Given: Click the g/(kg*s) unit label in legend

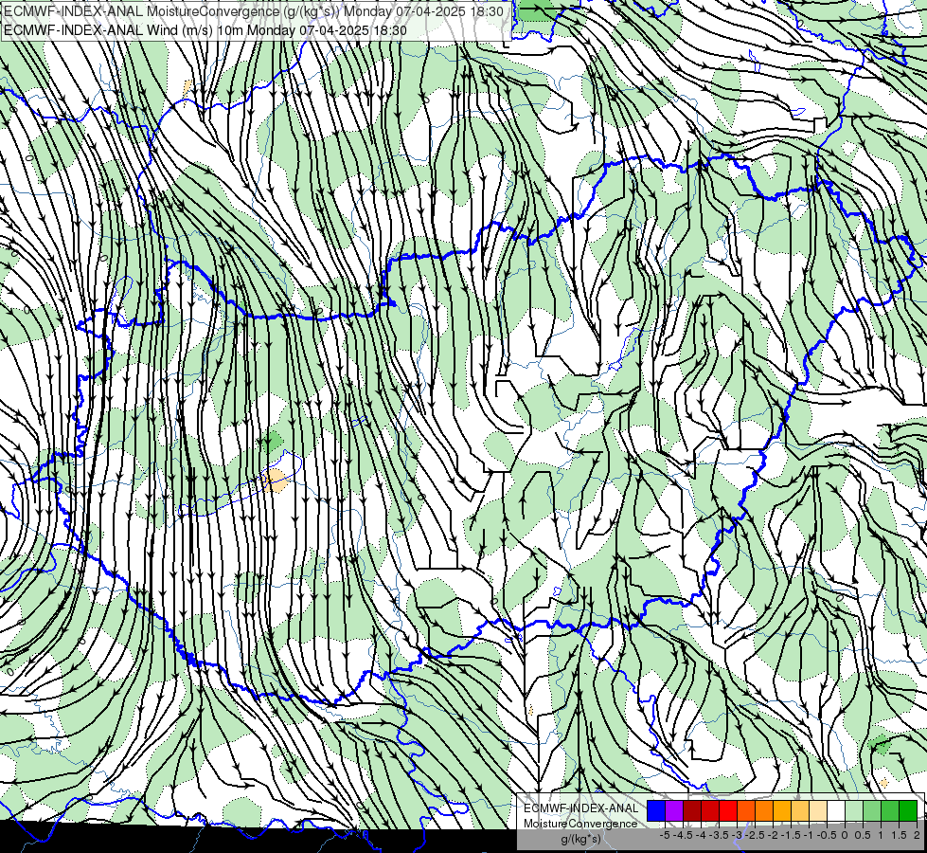Looking at the screenshot, I should tap(580, 840).
